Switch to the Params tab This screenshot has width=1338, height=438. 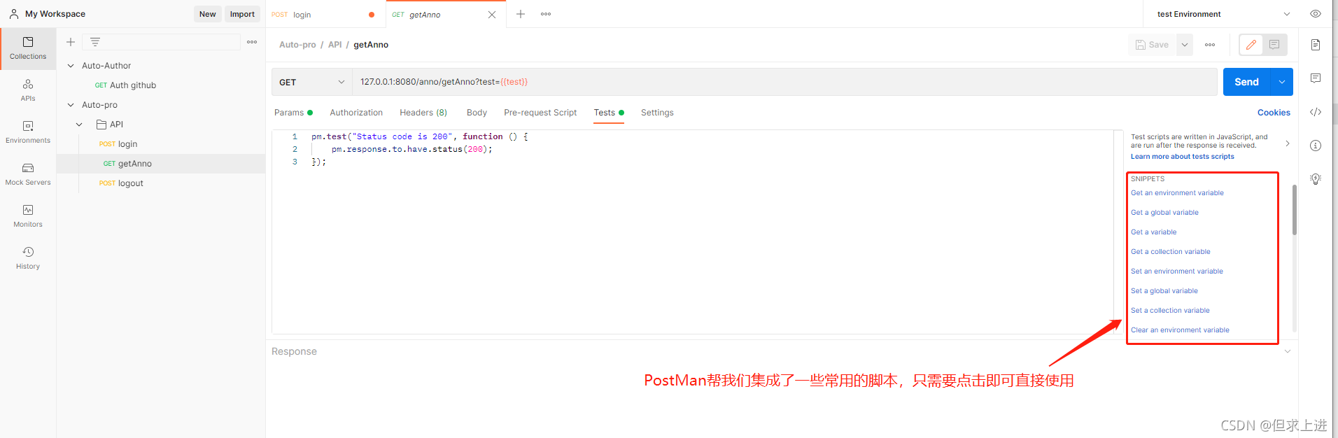pos(293,113)
